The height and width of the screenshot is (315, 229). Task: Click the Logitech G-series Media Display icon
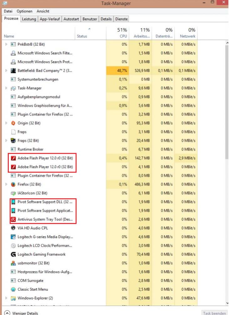(x=13, y=237)
